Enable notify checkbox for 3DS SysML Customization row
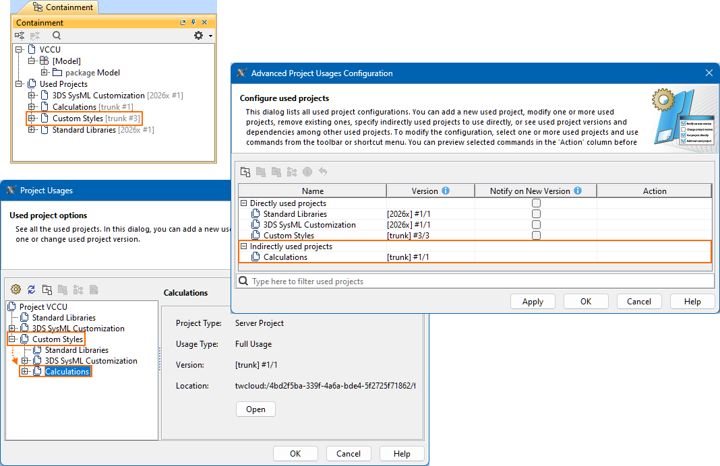The image size is (720, 466). pos(536,225)
